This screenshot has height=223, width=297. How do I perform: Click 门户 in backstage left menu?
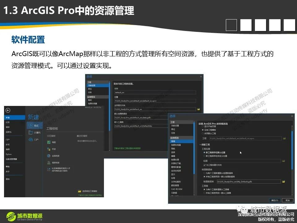click(x=8, y=140)
